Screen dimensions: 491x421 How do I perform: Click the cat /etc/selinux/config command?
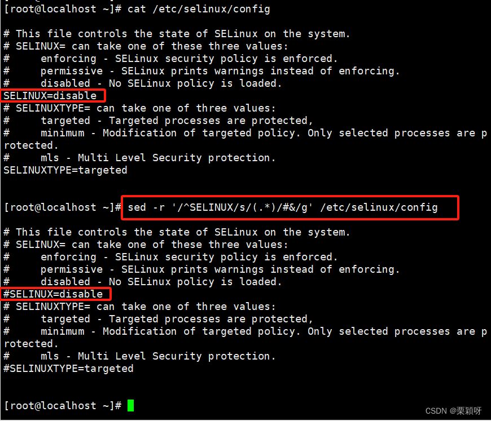point(199,9)
